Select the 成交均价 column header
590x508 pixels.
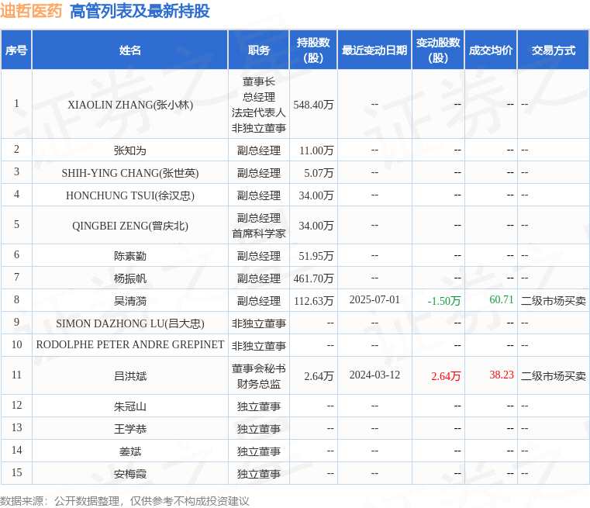point(491,50)
